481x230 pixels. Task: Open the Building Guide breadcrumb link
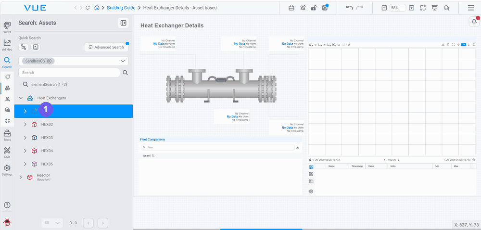(x=121, y=8)
